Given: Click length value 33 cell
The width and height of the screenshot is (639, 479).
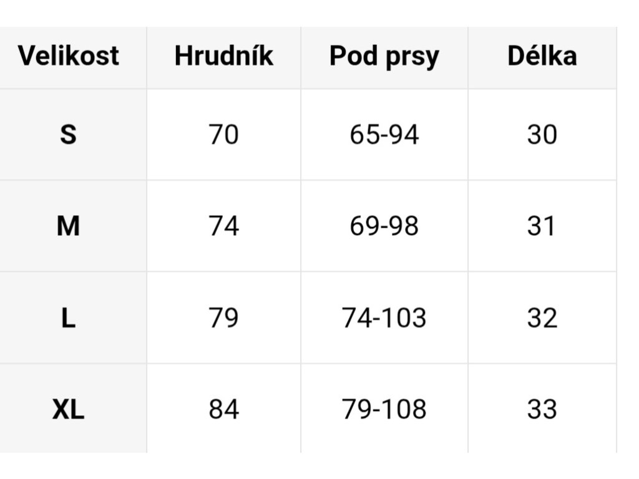Looking at the screenshot, I should [x=542, y=410].
